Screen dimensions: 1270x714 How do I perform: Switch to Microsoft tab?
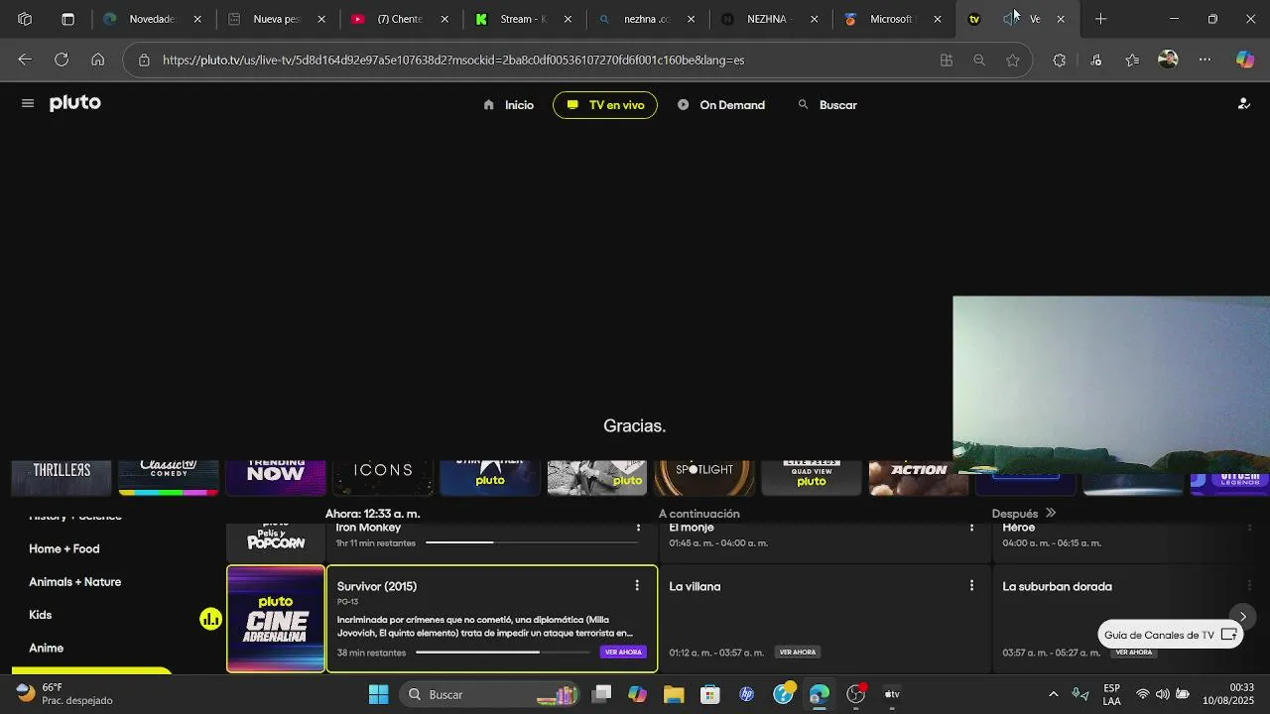[893, 19]
